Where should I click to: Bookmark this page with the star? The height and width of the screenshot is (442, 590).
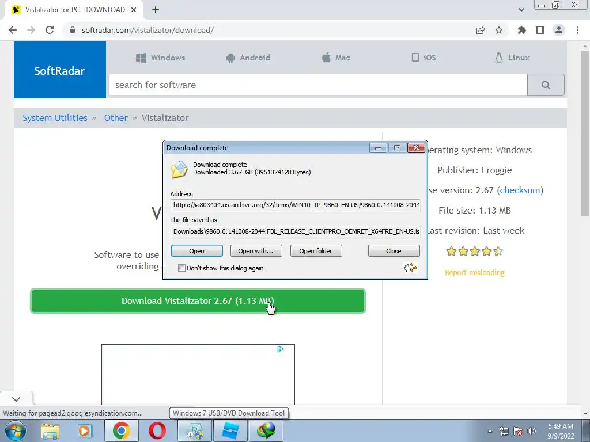(499, 30)
